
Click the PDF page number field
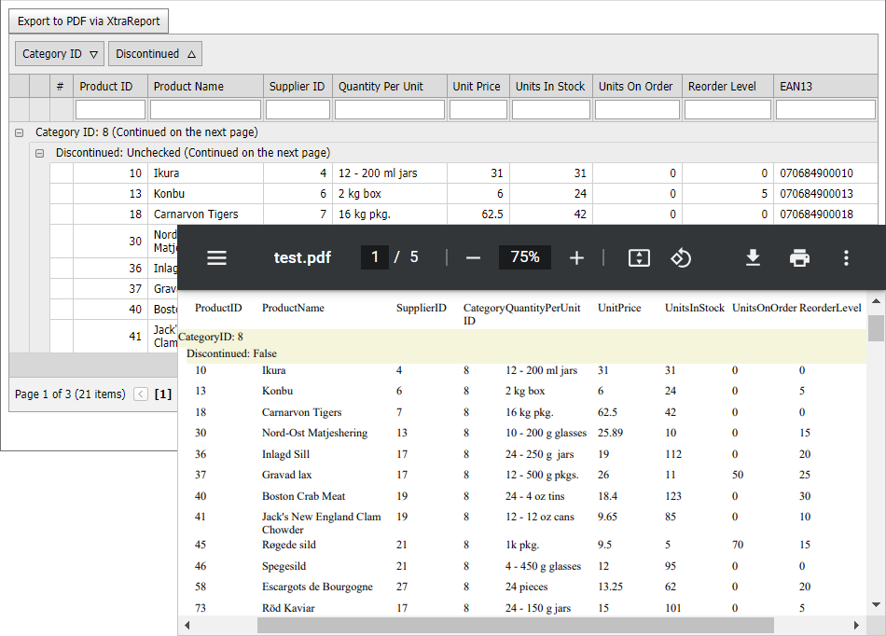[375, 257]
